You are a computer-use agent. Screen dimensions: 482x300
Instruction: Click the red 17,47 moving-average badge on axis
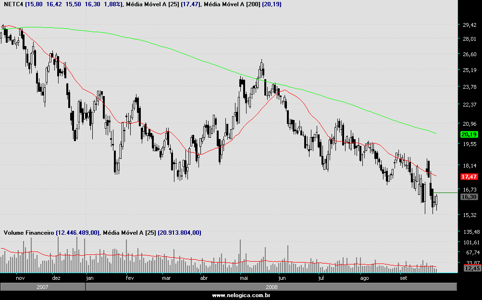click(x=469, y=177)
